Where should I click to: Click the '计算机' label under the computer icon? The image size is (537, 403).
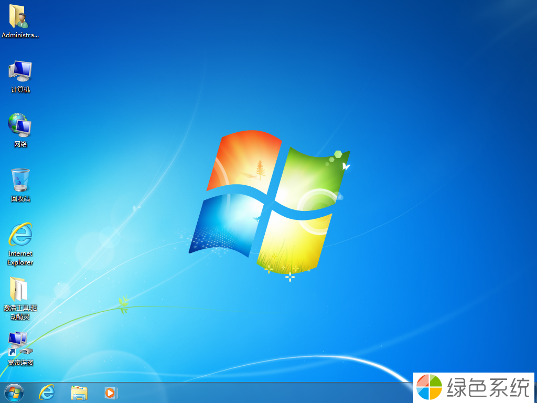click(x=20, y=89)
